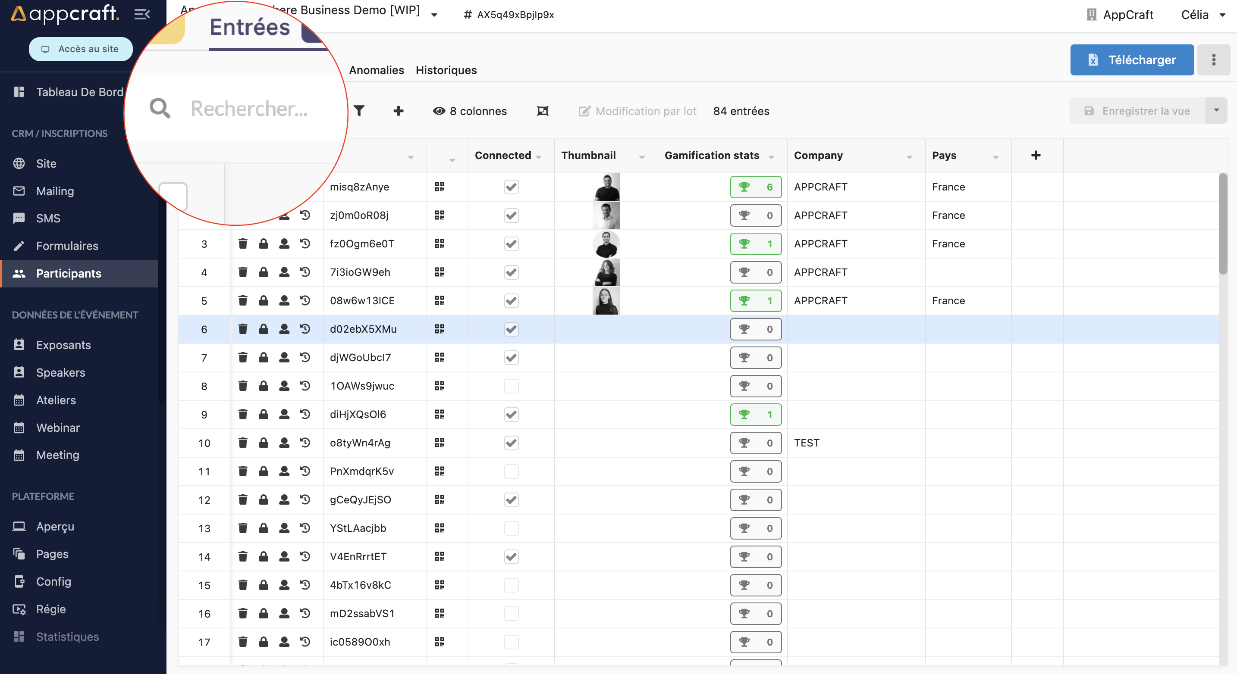Expand the Company column menu arrow

tap(909, 157)
